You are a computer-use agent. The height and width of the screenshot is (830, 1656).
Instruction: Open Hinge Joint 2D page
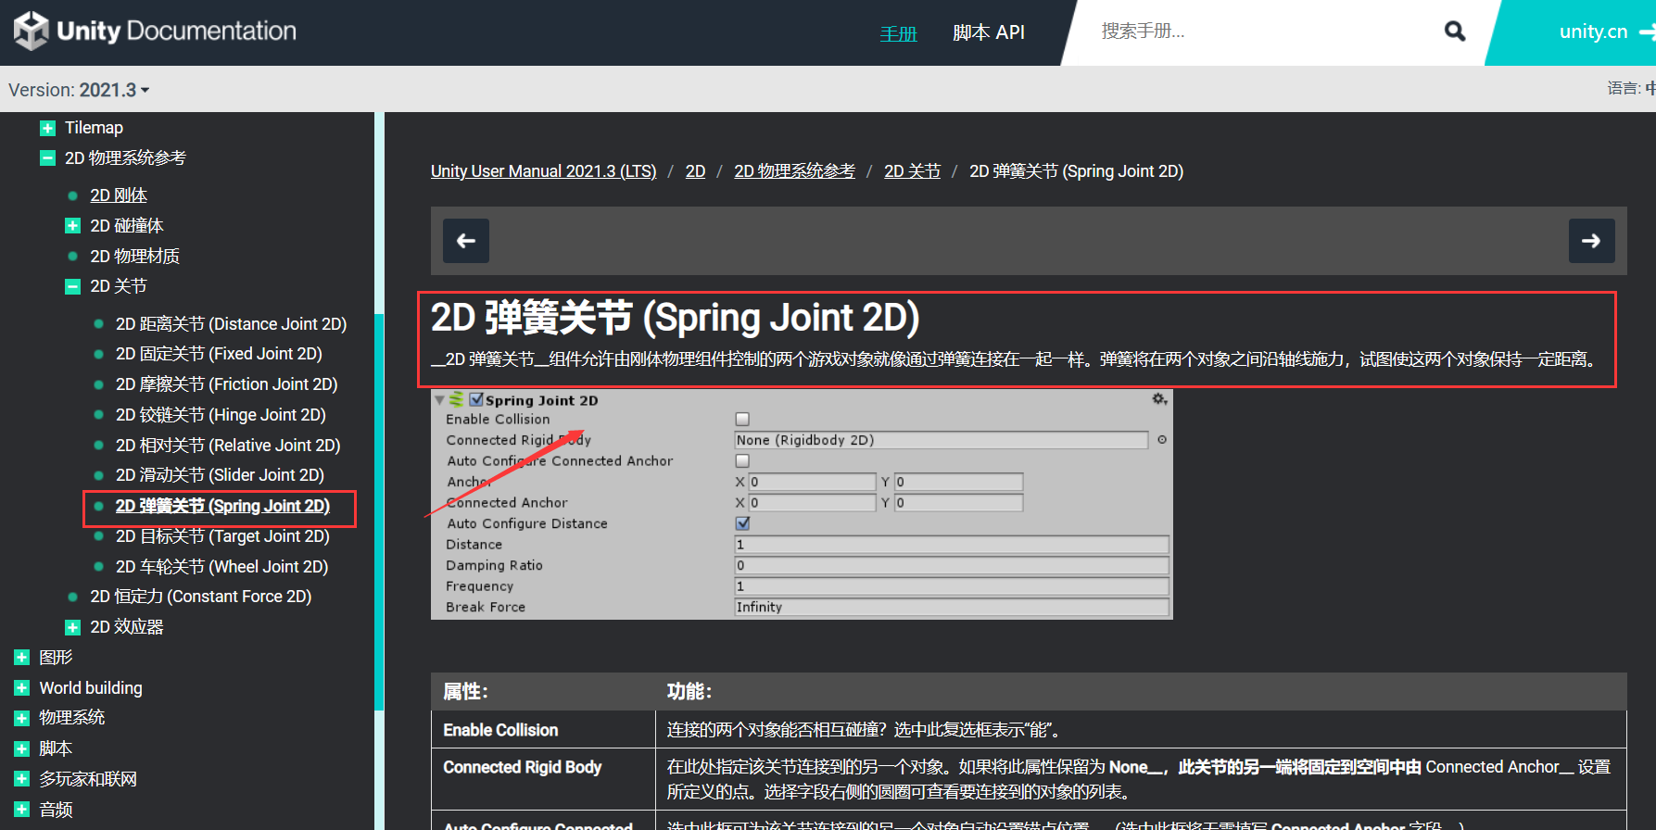pyautogui.click(x=221, y=415)
